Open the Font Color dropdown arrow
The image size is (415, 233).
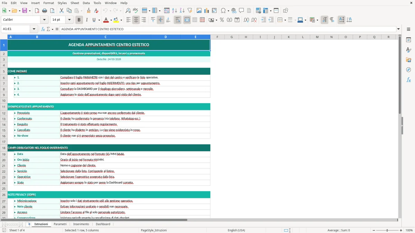[x=111, y=20]
